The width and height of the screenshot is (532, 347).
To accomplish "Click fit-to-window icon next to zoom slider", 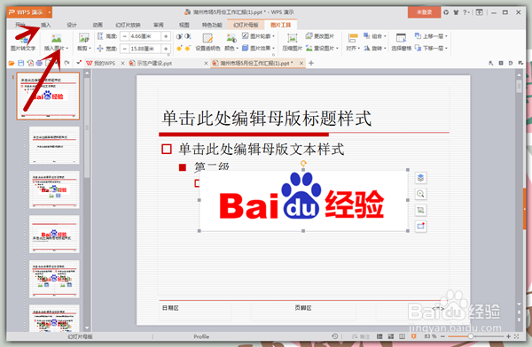I will click(x=517, y=336).
